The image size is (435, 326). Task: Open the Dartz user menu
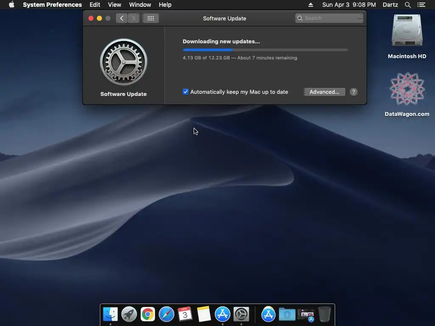pyautogui.click(x=390, y=5)
